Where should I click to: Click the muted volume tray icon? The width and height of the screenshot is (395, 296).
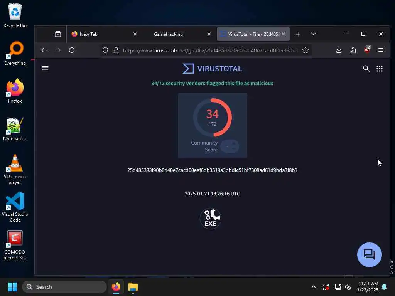click(x=348, y=287)
